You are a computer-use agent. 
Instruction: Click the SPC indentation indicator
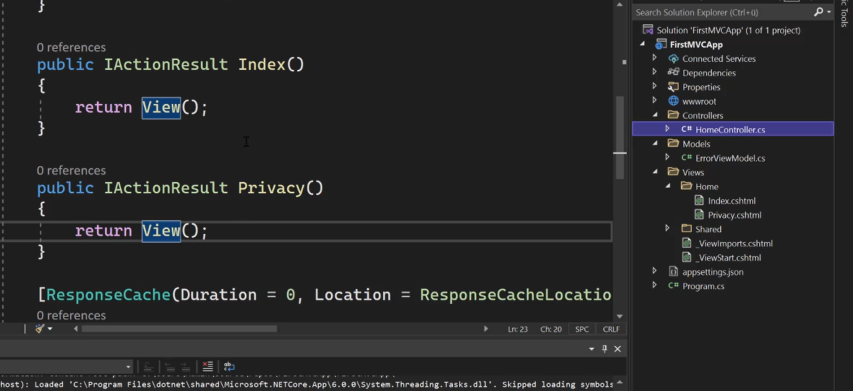tap(582, 329)
